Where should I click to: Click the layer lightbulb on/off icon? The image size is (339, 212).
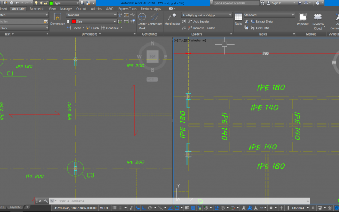(x=36, y=3)
